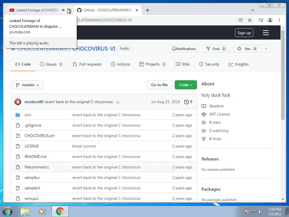The height and width of the screenshot is (217, 289).
Task: Open the Releases heading link
Action: point(210,159)
